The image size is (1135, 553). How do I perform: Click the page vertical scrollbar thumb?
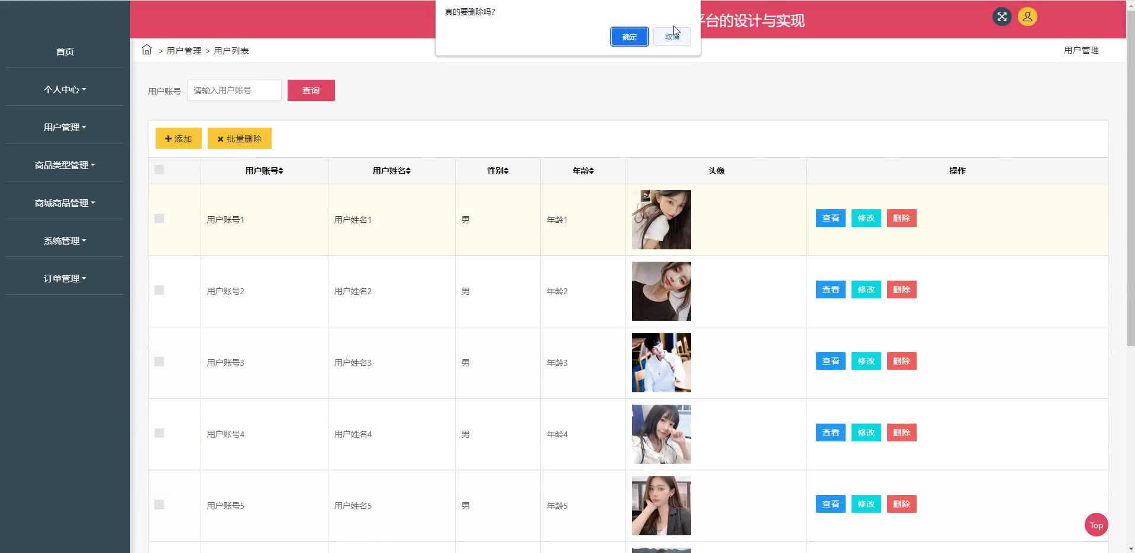tap(1131, 177)
